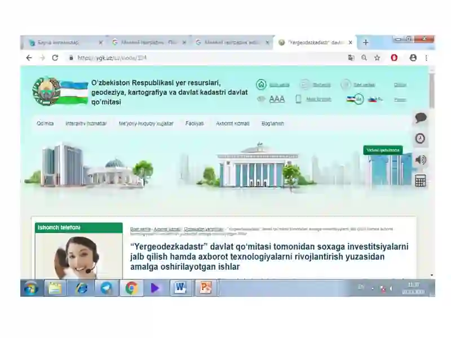Bookmark this page with the star icon
This screenshot has height=338, width=451.
click(377, 58)
